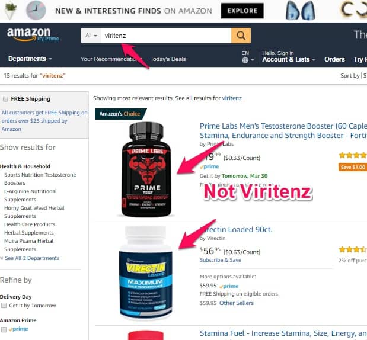The width and height of the screenshot is (367, 340).
Task: Click the blue agate bookends image
Action: tap(300, 10)
